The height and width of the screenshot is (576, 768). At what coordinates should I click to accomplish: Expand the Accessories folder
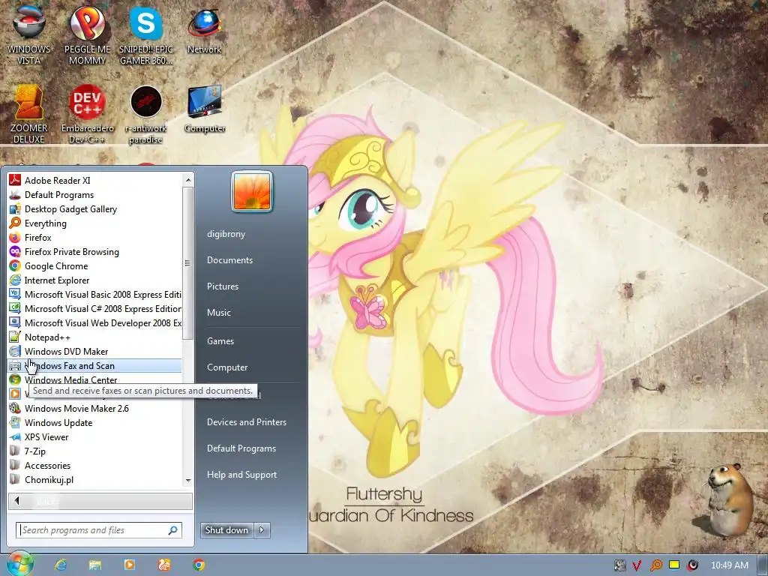coord(94,465)
